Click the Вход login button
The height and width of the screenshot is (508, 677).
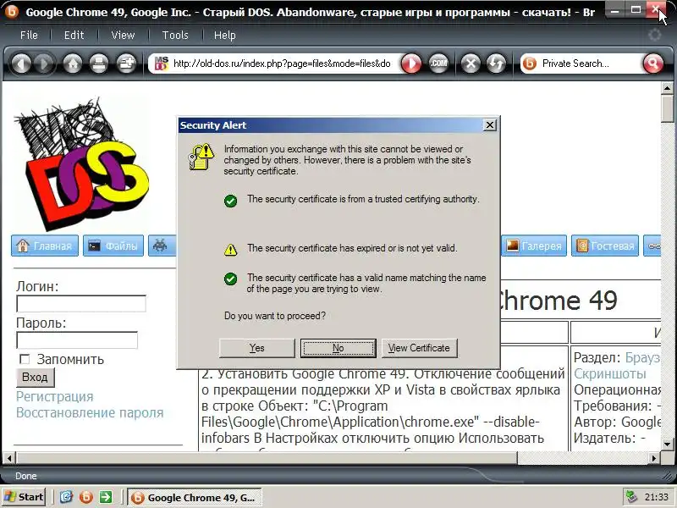[35, 377]
